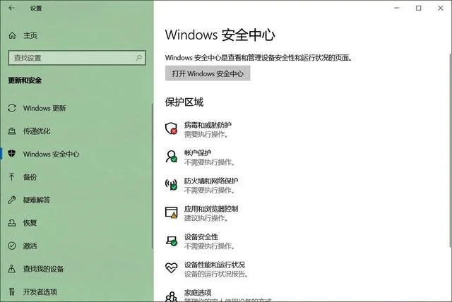Click the 家庭选项 people icon
This screenshot has height=302, width=452.
(171, 296)
